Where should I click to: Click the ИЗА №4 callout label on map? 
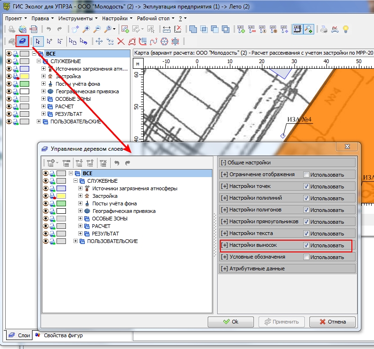pyautogui.click(x=300, y=120)
